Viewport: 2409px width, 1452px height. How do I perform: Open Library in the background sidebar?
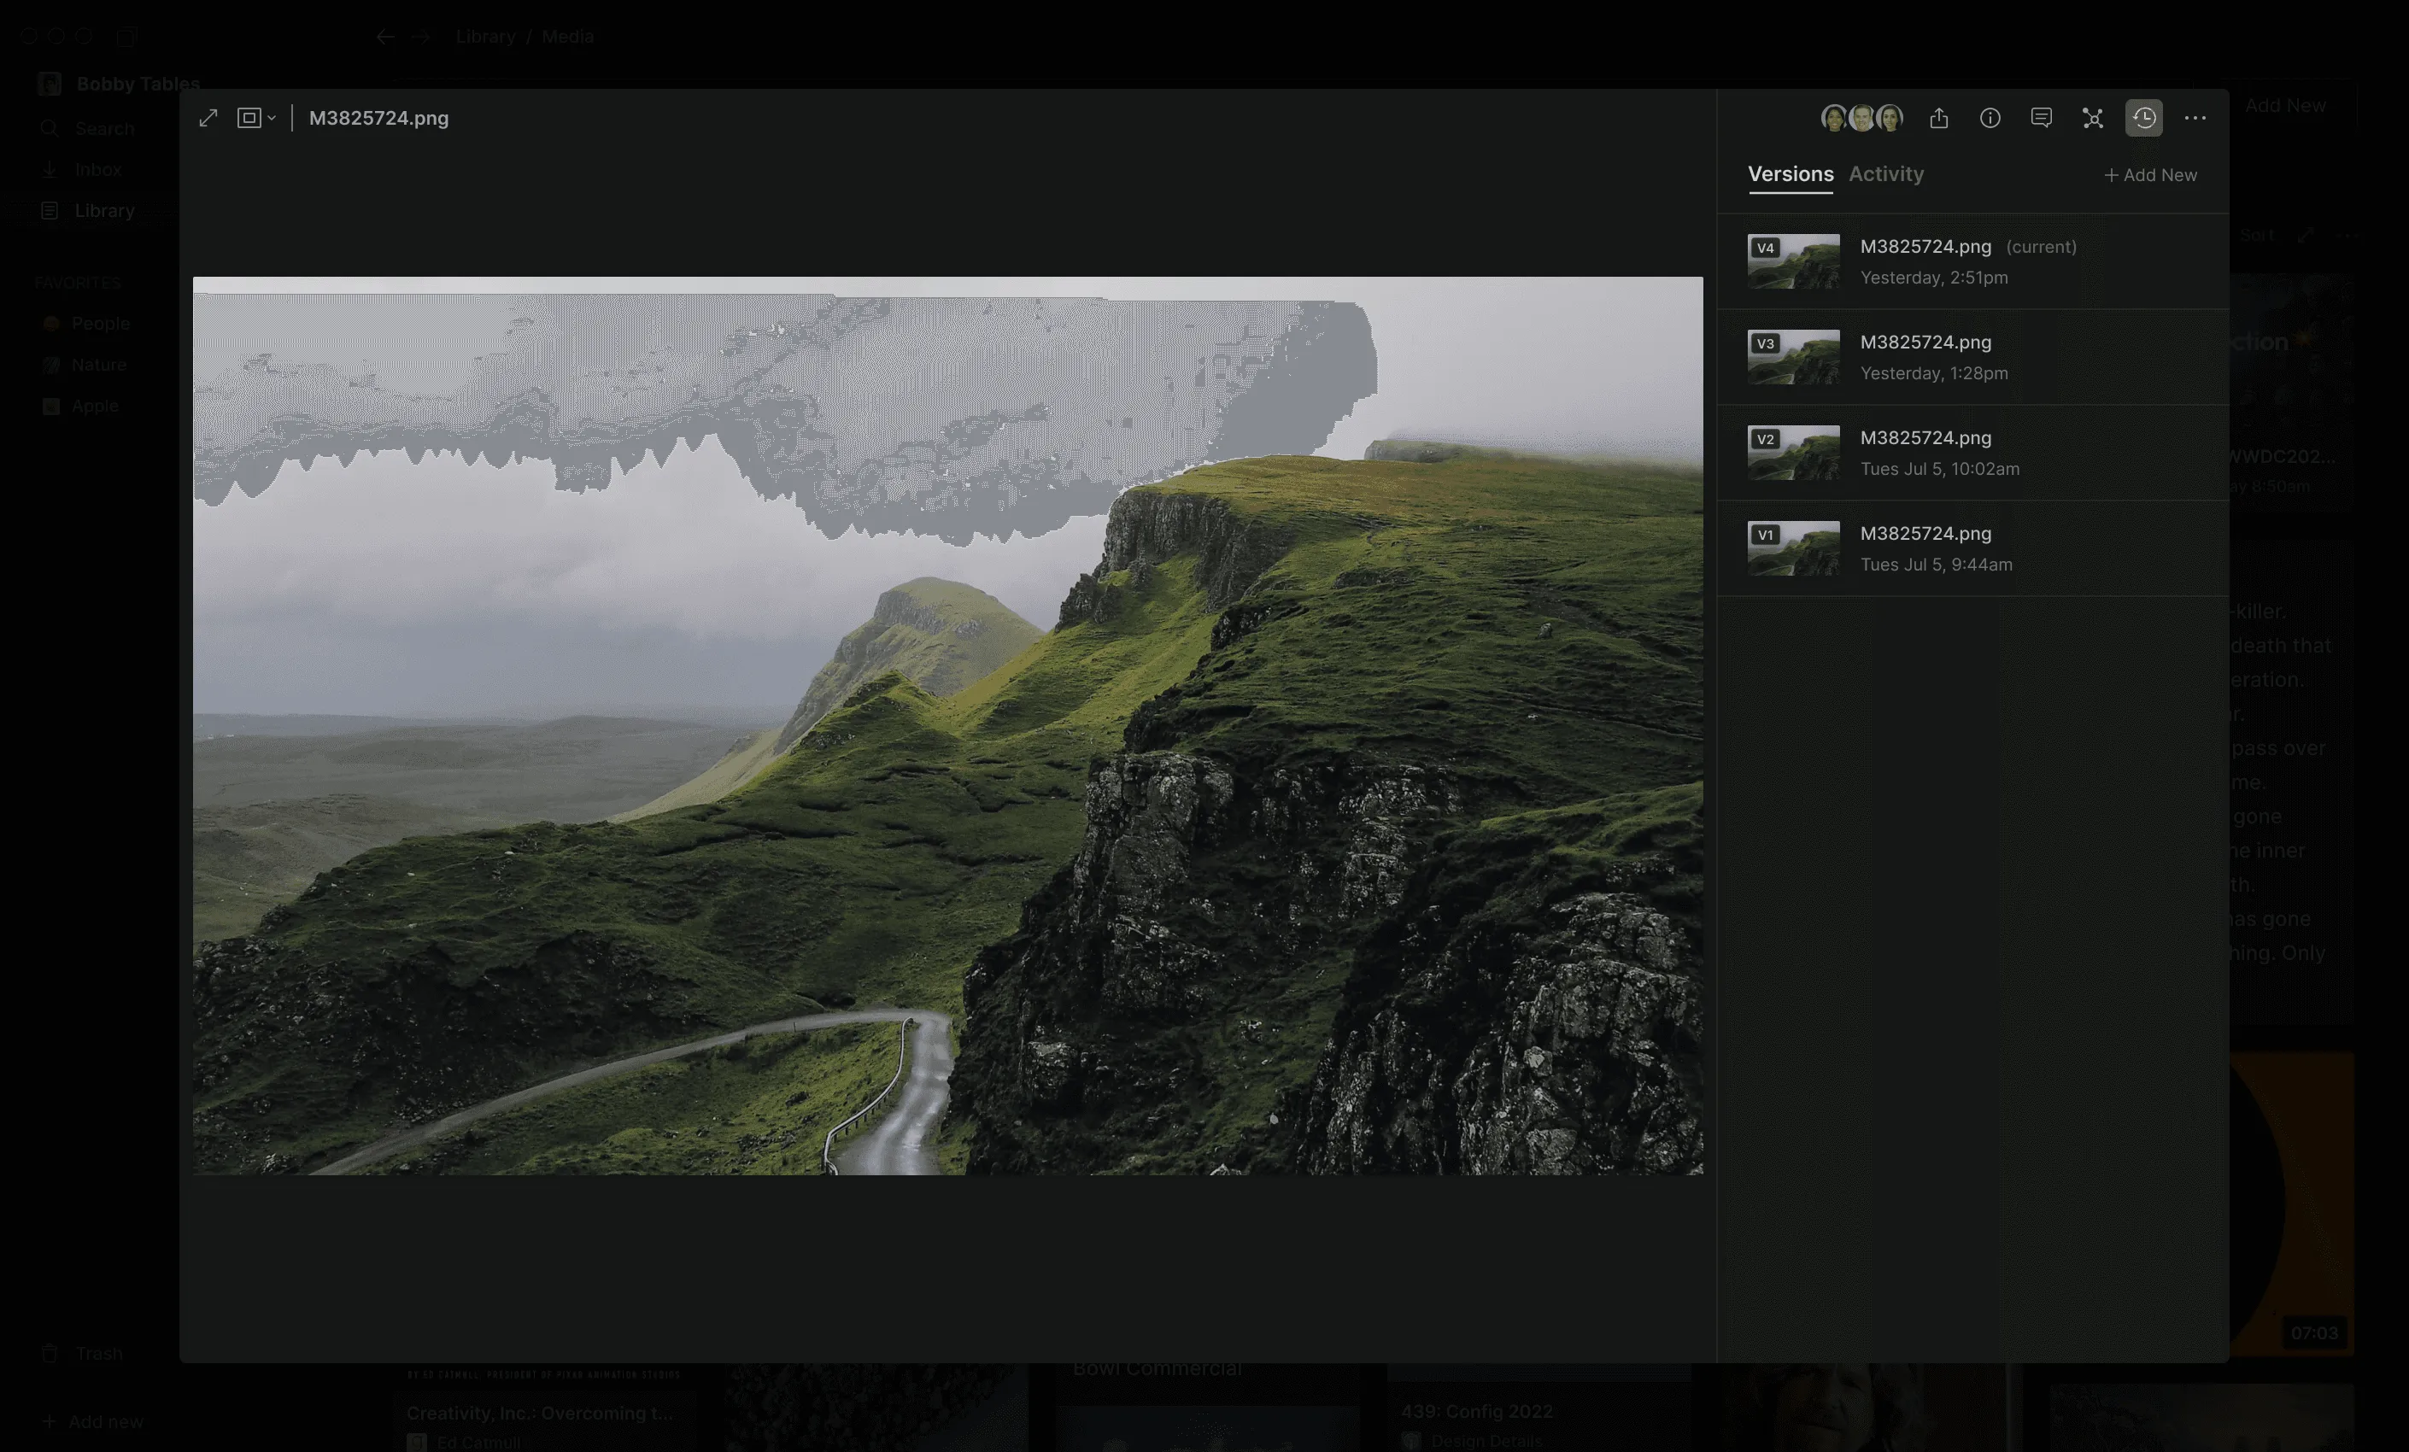coord(88,211)
